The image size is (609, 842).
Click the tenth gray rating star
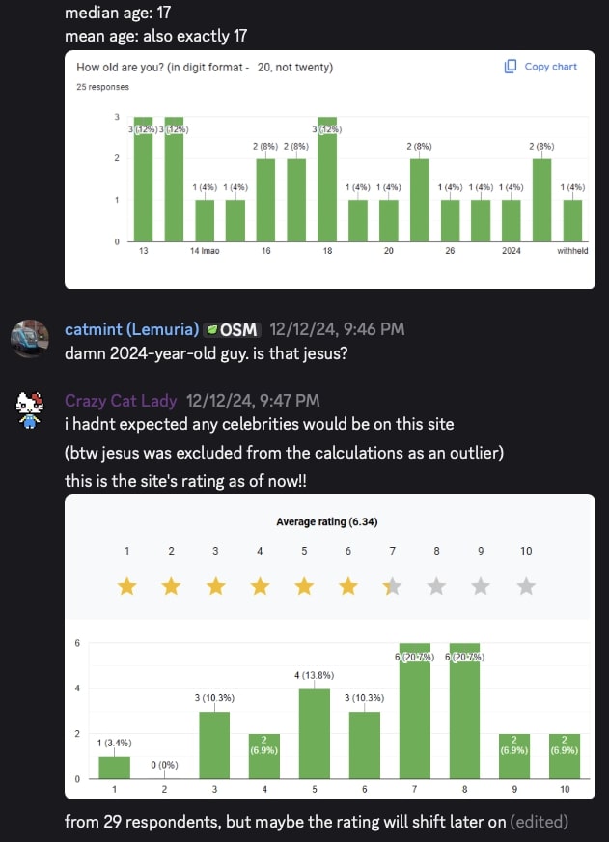[526, 586]
